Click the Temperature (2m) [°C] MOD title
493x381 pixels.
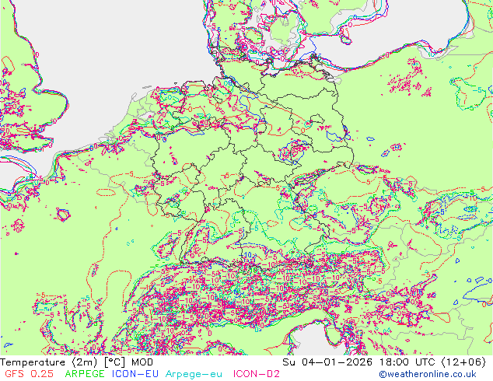77,362
